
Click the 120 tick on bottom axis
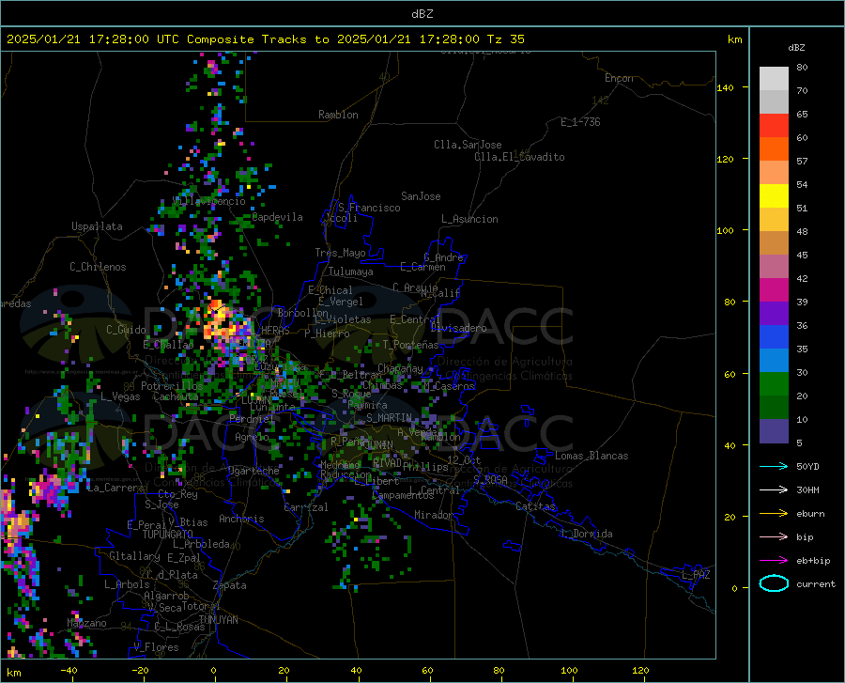(640, 671)
